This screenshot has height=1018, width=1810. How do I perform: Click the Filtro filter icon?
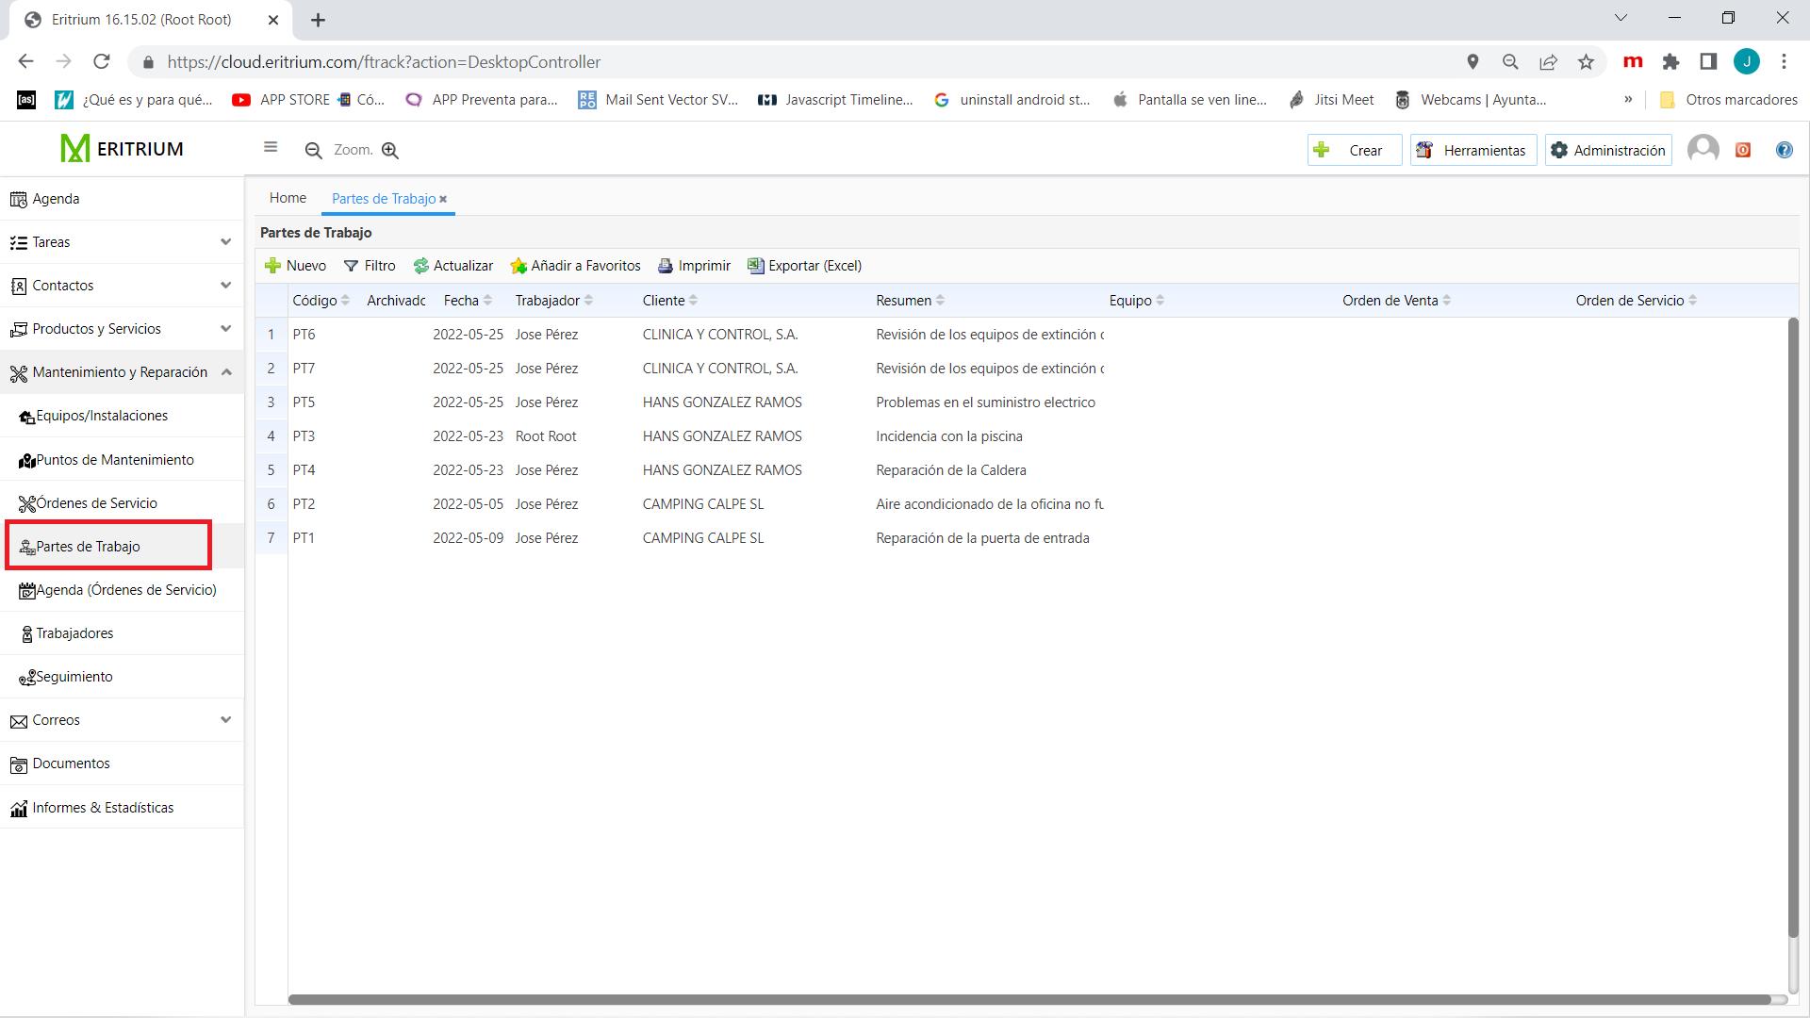point(370,265)
